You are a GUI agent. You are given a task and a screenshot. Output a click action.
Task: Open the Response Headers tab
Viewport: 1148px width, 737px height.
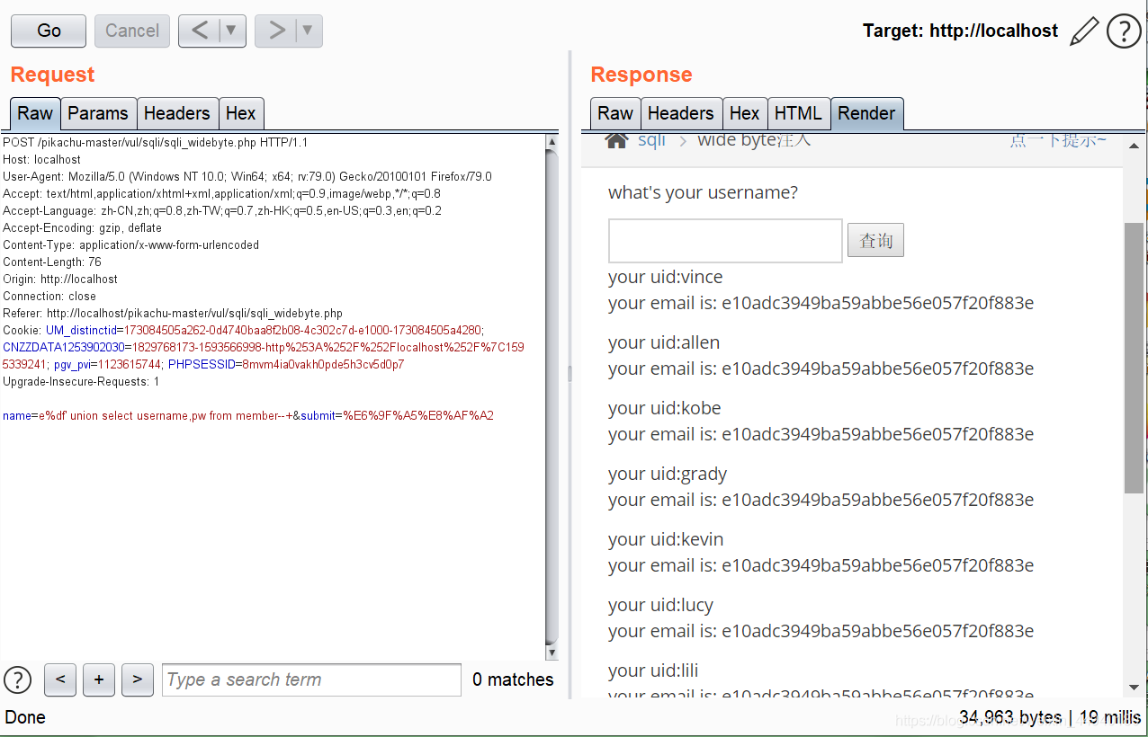click(x=681, y=113)
